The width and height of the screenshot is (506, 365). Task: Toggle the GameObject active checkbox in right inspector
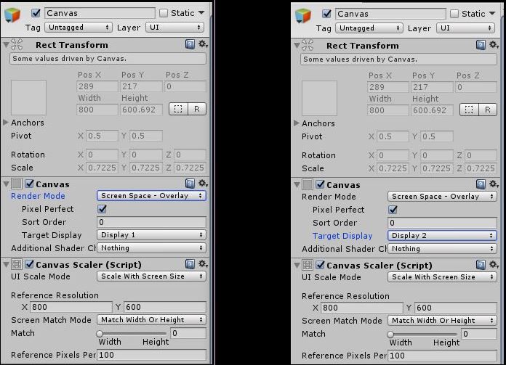point(326,14)
